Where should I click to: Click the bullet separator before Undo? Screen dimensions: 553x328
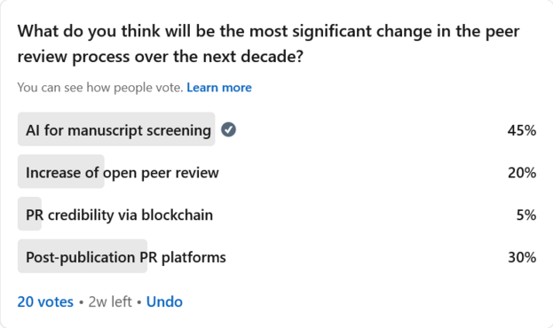click(139, 302)
